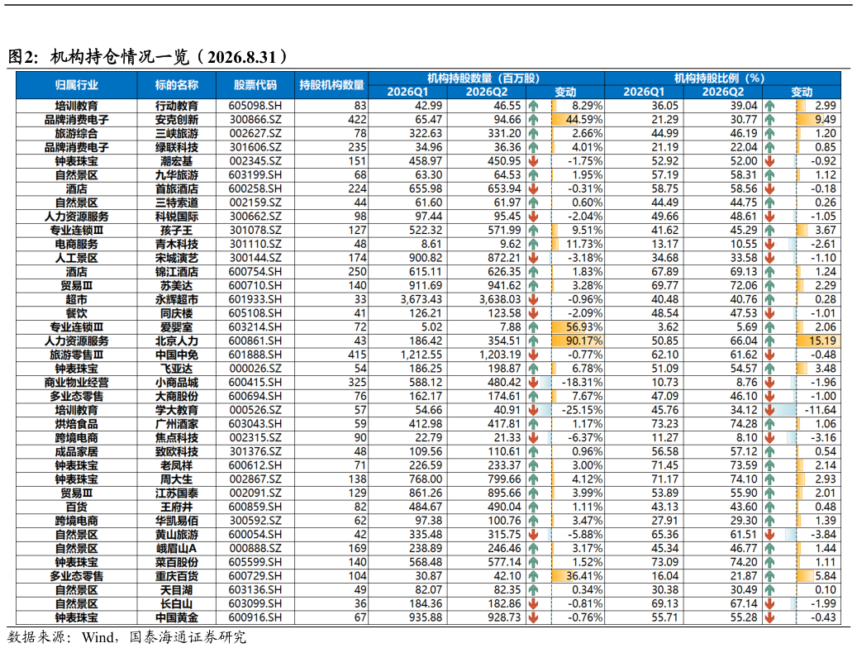Click the industry cell 商业物业经营
Viewport: 857px width, 648px height.
tap(77, 383)
